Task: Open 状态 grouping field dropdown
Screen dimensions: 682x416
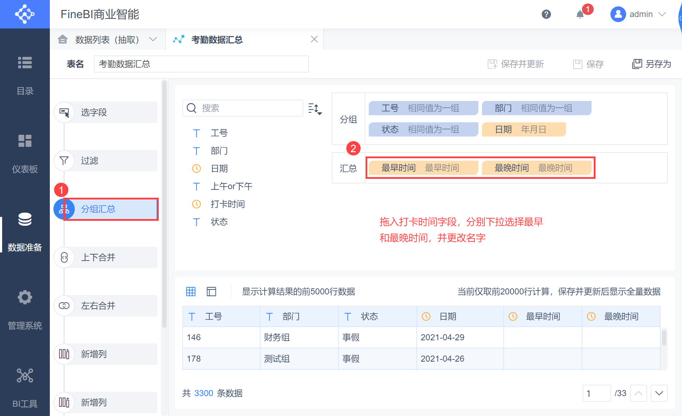Action: (x=423, y=129)
